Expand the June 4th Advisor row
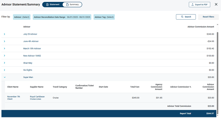The width and height of the screenshot is (221, 118). (x=4, y=41)
